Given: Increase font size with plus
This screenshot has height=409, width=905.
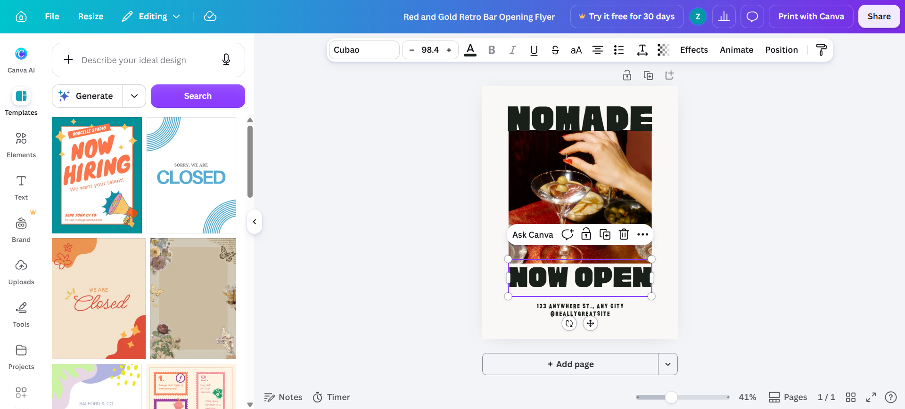Looking at the screenshot, I should coord(449,50).
